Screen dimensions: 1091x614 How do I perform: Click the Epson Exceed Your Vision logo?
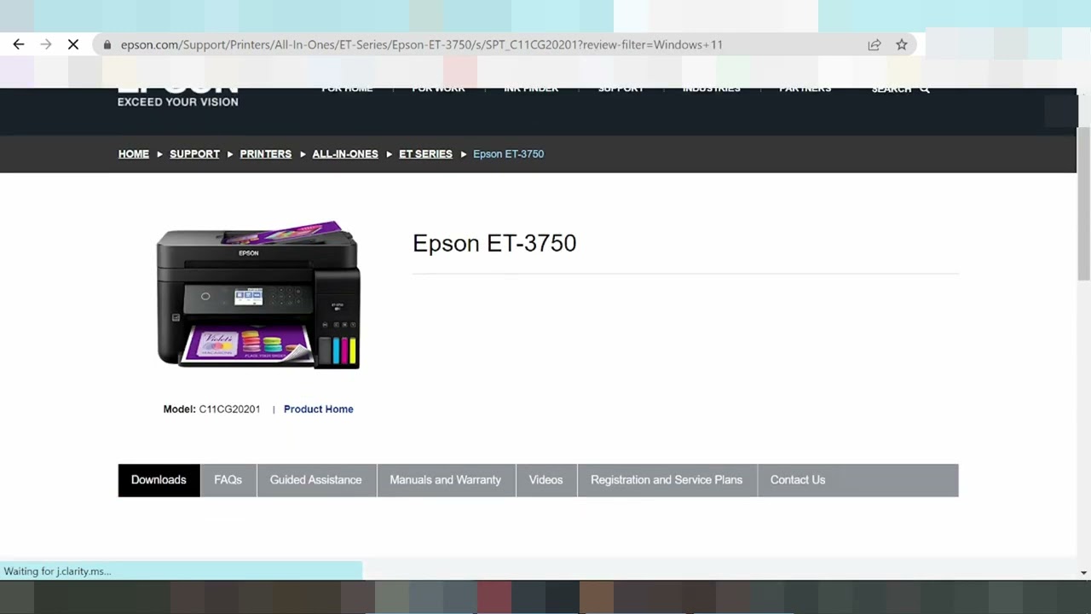pyautogui.click(x=177, y=96)
